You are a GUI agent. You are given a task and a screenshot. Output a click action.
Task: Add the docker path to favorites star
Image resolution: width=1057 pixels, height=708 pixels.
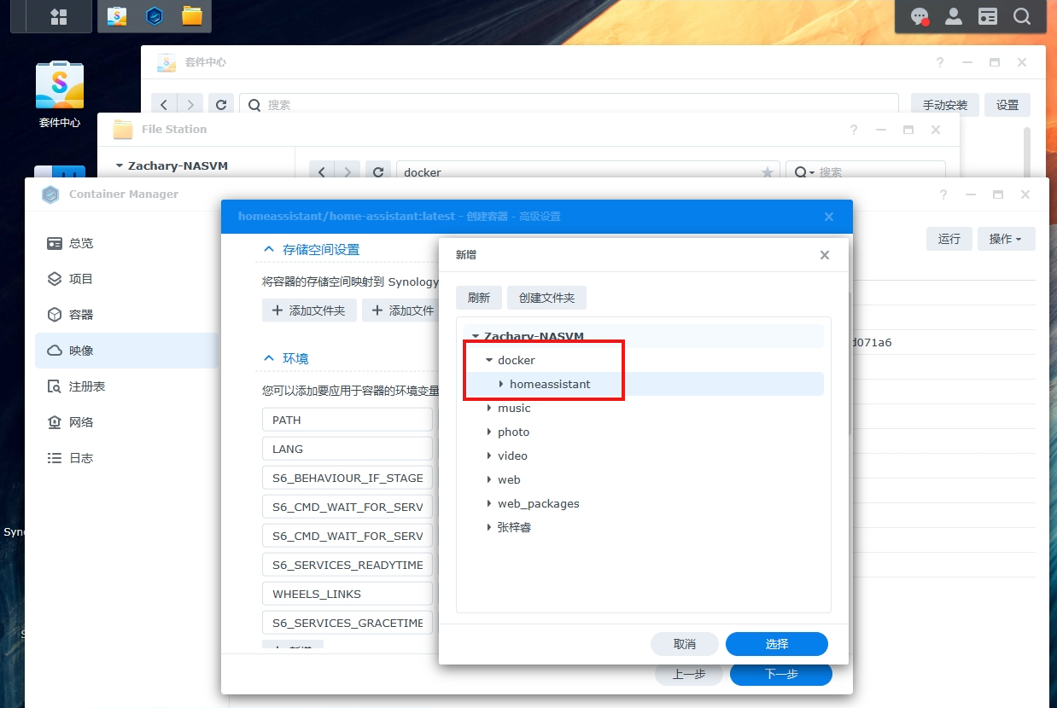(768, 172)
